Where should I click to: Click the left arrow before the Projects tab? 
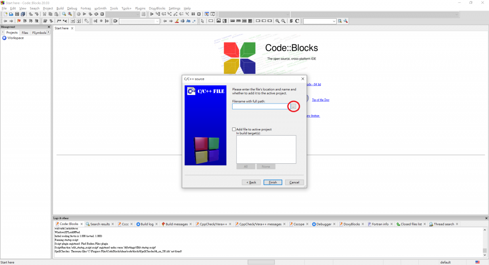point(3,32)
